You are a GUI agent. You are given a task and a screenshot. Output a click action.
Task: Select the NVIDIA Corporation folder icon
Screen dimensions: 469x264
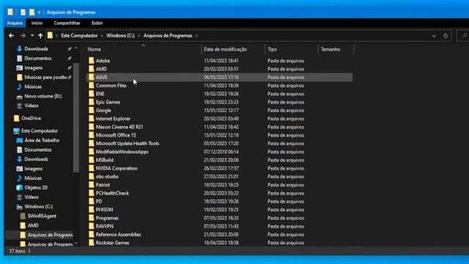(x=91, y=168)
